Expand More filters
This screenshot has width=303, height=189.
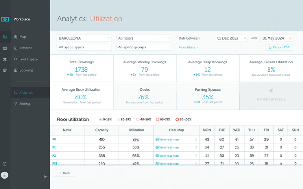point(188,47)
